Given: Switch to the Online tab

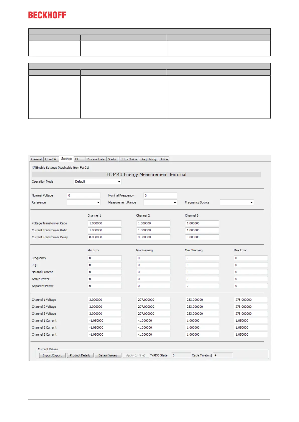Looking at the screenshot, I should (x=164, y=159).
